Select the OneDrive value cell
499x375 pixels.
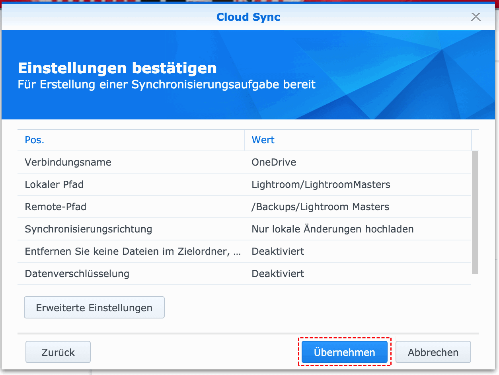(274, 162)
